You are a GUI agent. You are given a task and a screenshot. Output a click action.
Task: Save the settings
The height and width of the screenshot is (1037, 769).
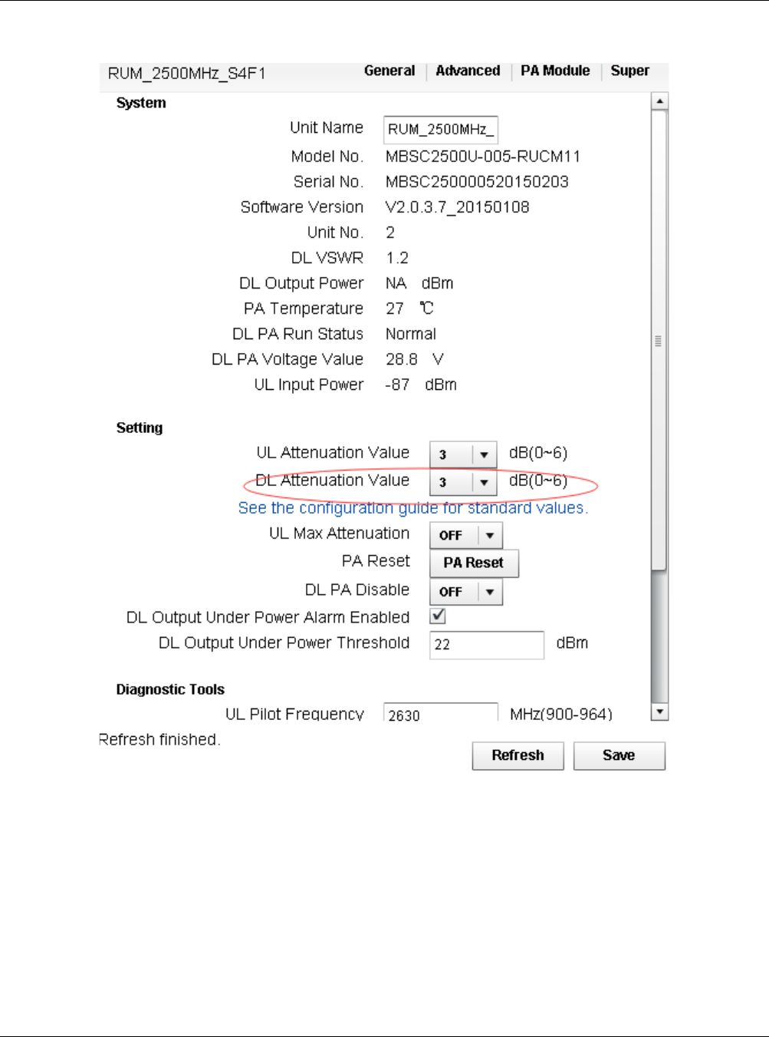tap(619, 755)
